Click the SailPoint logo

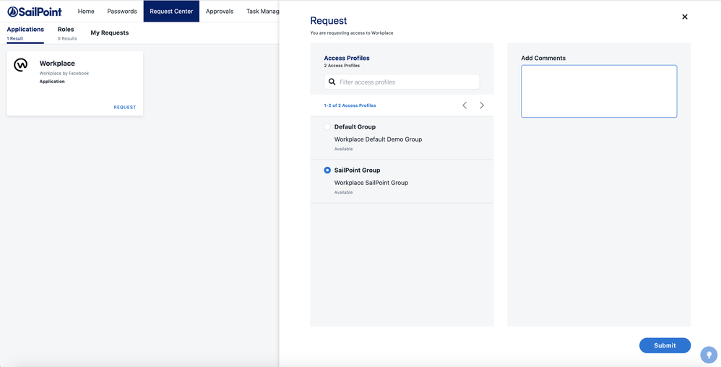(35, 12)
